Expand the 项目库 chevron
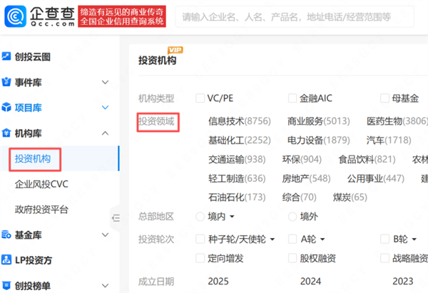This screenshot has height=293, width=428. coord(105,108)
